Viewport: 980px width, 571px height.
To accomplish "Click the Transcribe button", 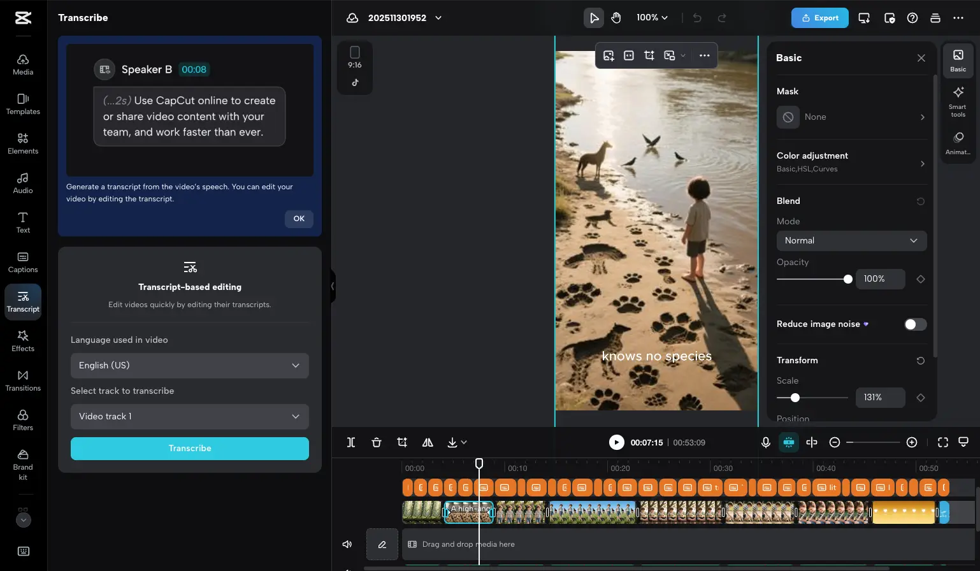I will (x=189, y=448).
